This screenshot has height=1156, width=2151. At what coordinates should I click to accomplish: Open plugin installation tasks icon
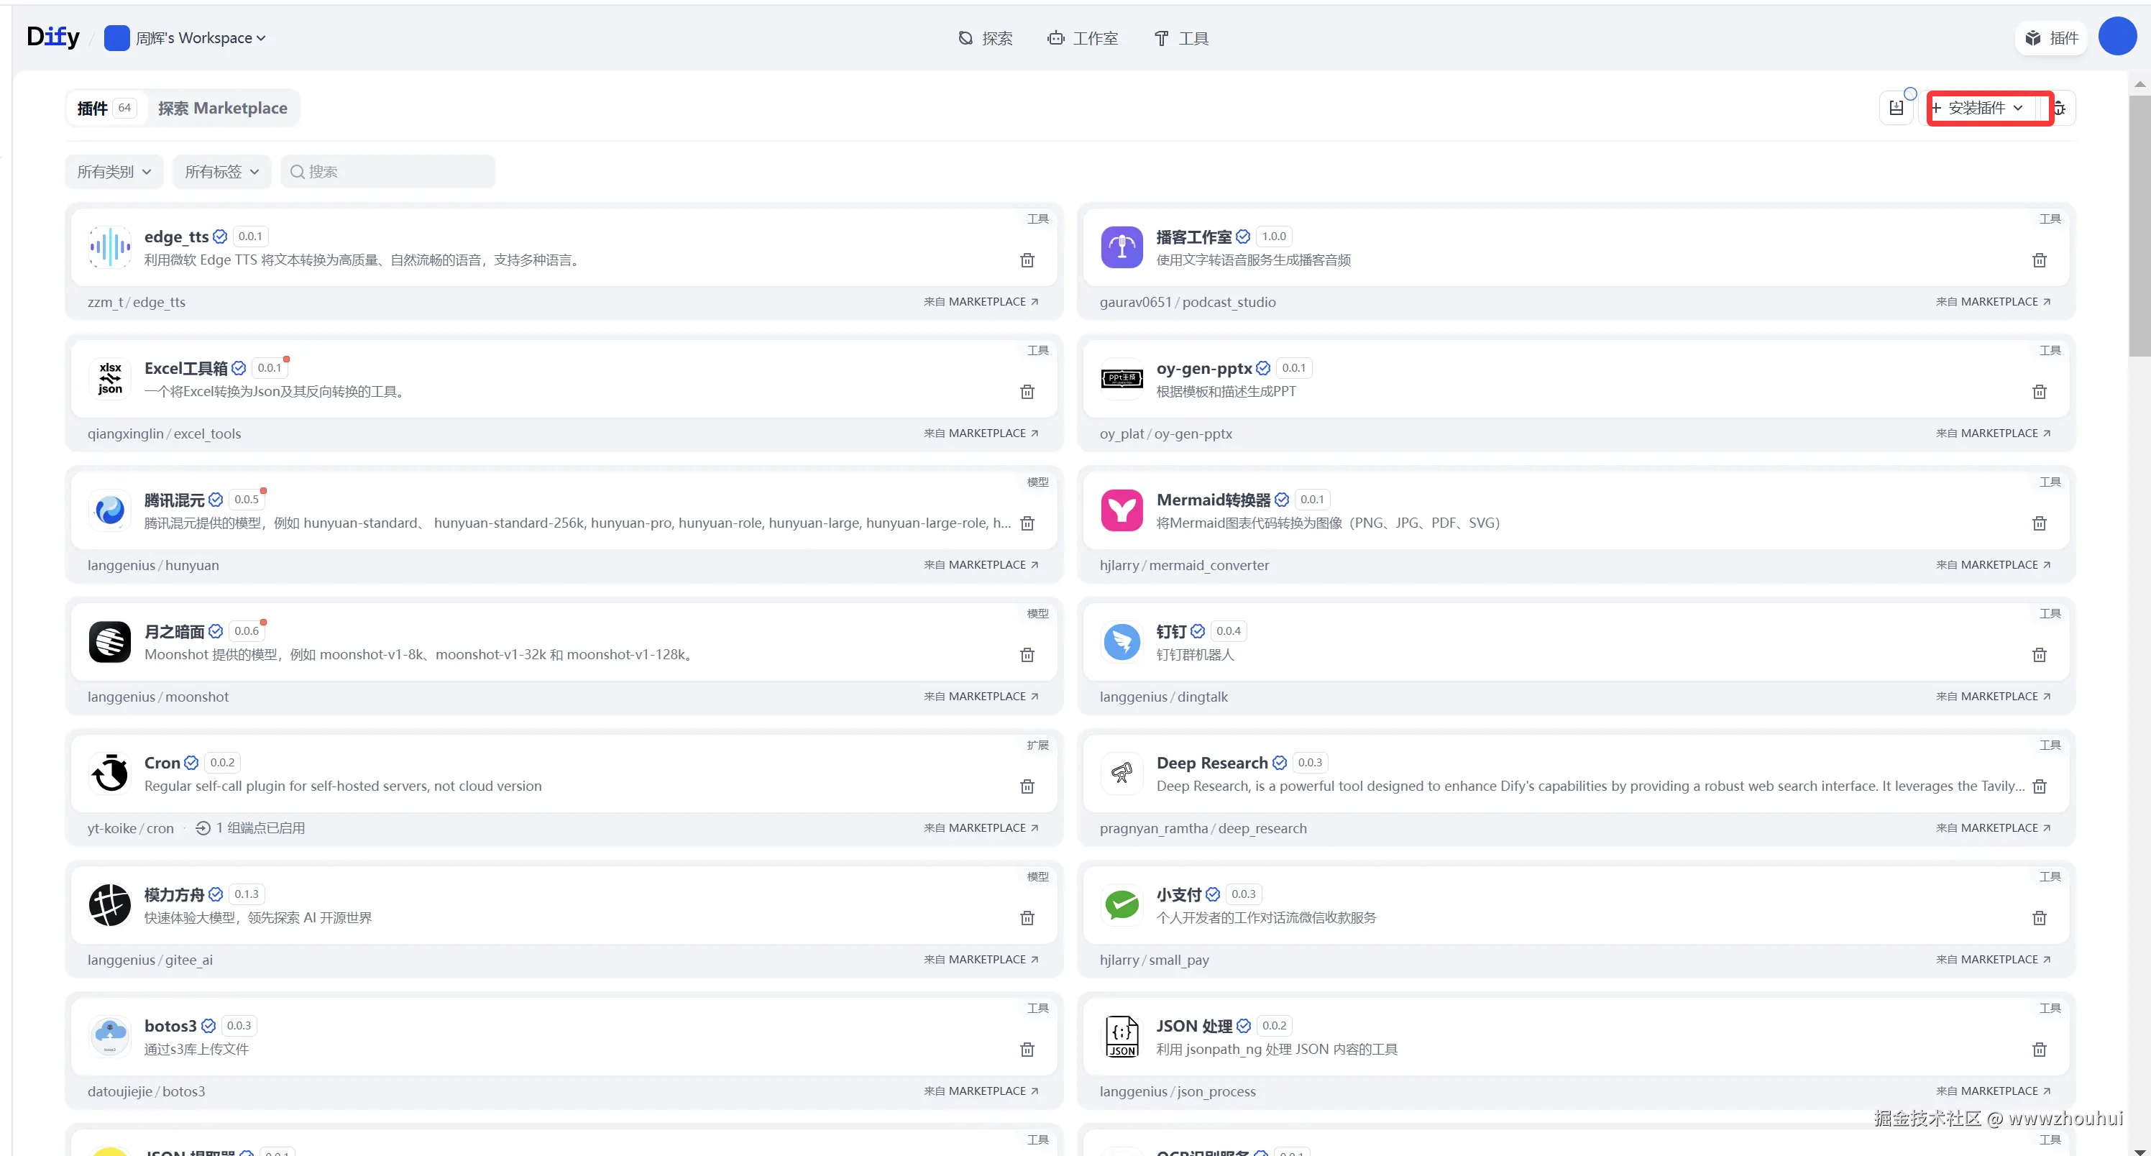click(x=1897, y=108)
